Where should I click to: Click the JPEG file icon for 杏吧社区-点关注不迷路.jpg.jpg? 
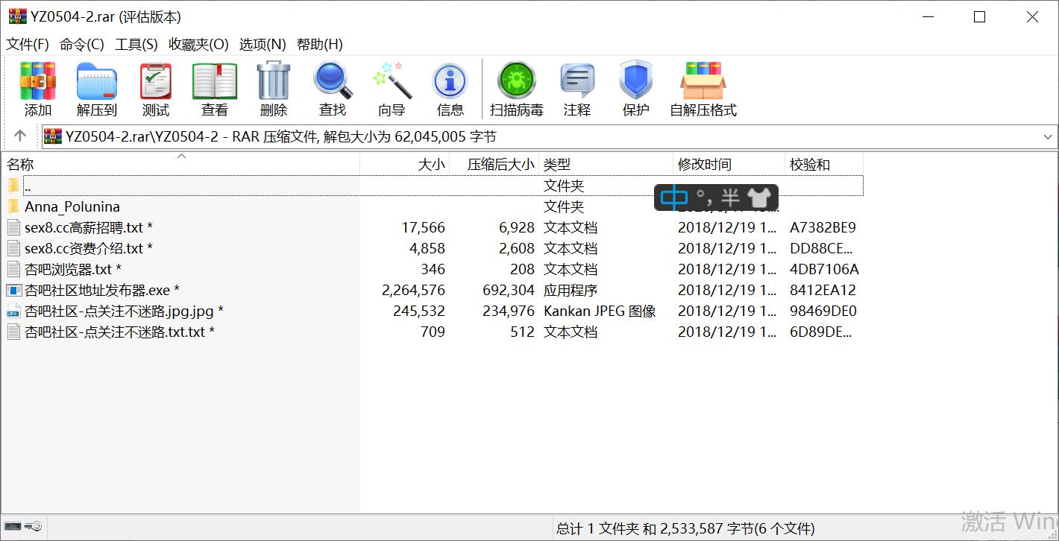click(x=13, y=311)
